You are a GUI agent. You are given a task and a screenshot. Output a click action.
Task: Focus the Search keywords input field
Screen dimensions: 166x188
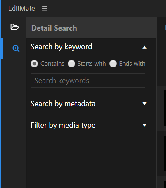(88, 80)
